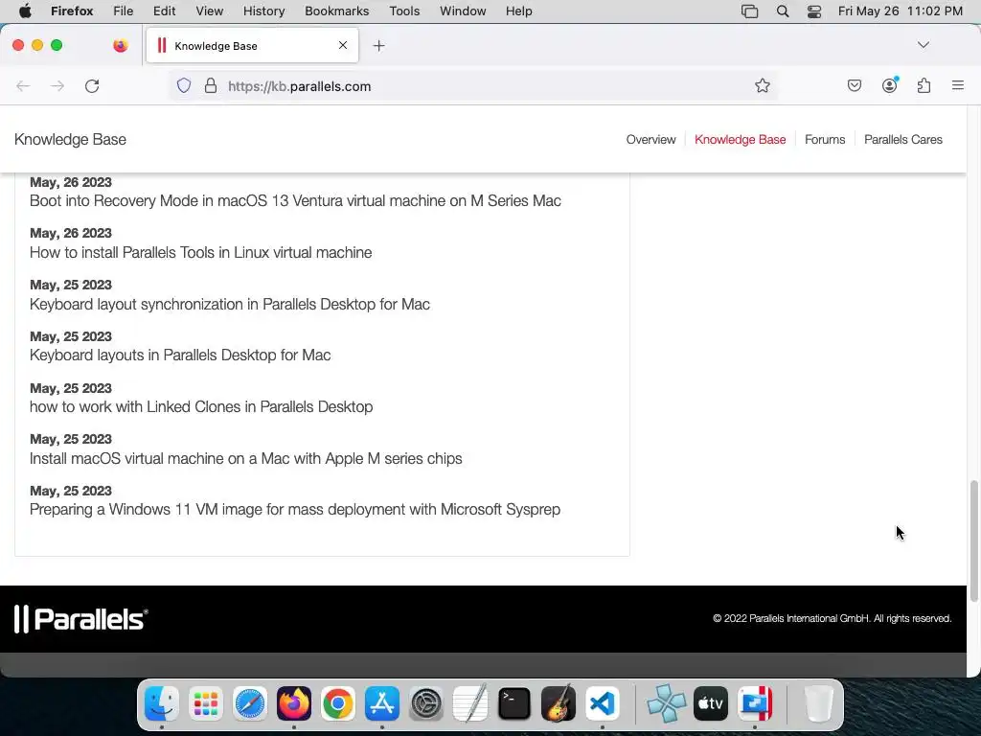Open a new tab with the plus icon
The height and width of the screenshot is (736, 981).
click(x=378, y=46)
